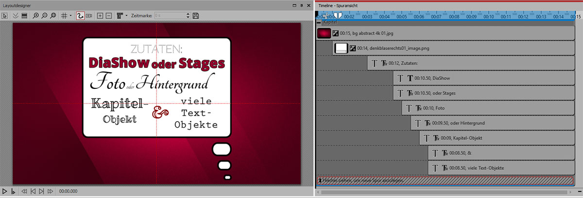The image size is (583, 198).
Task: Select the '&' ampersand object in preview
Action: pyautogui.click(x=160, y=112)
